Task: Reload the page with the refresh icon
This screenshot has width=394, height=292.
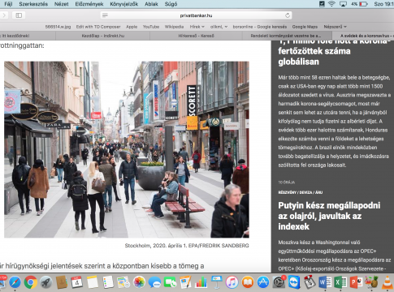Action: pyautogui.click(x=288, y=15)
